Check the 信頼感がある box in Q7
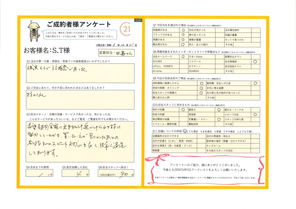Viewport: 296px width, 209px height. 183,30
